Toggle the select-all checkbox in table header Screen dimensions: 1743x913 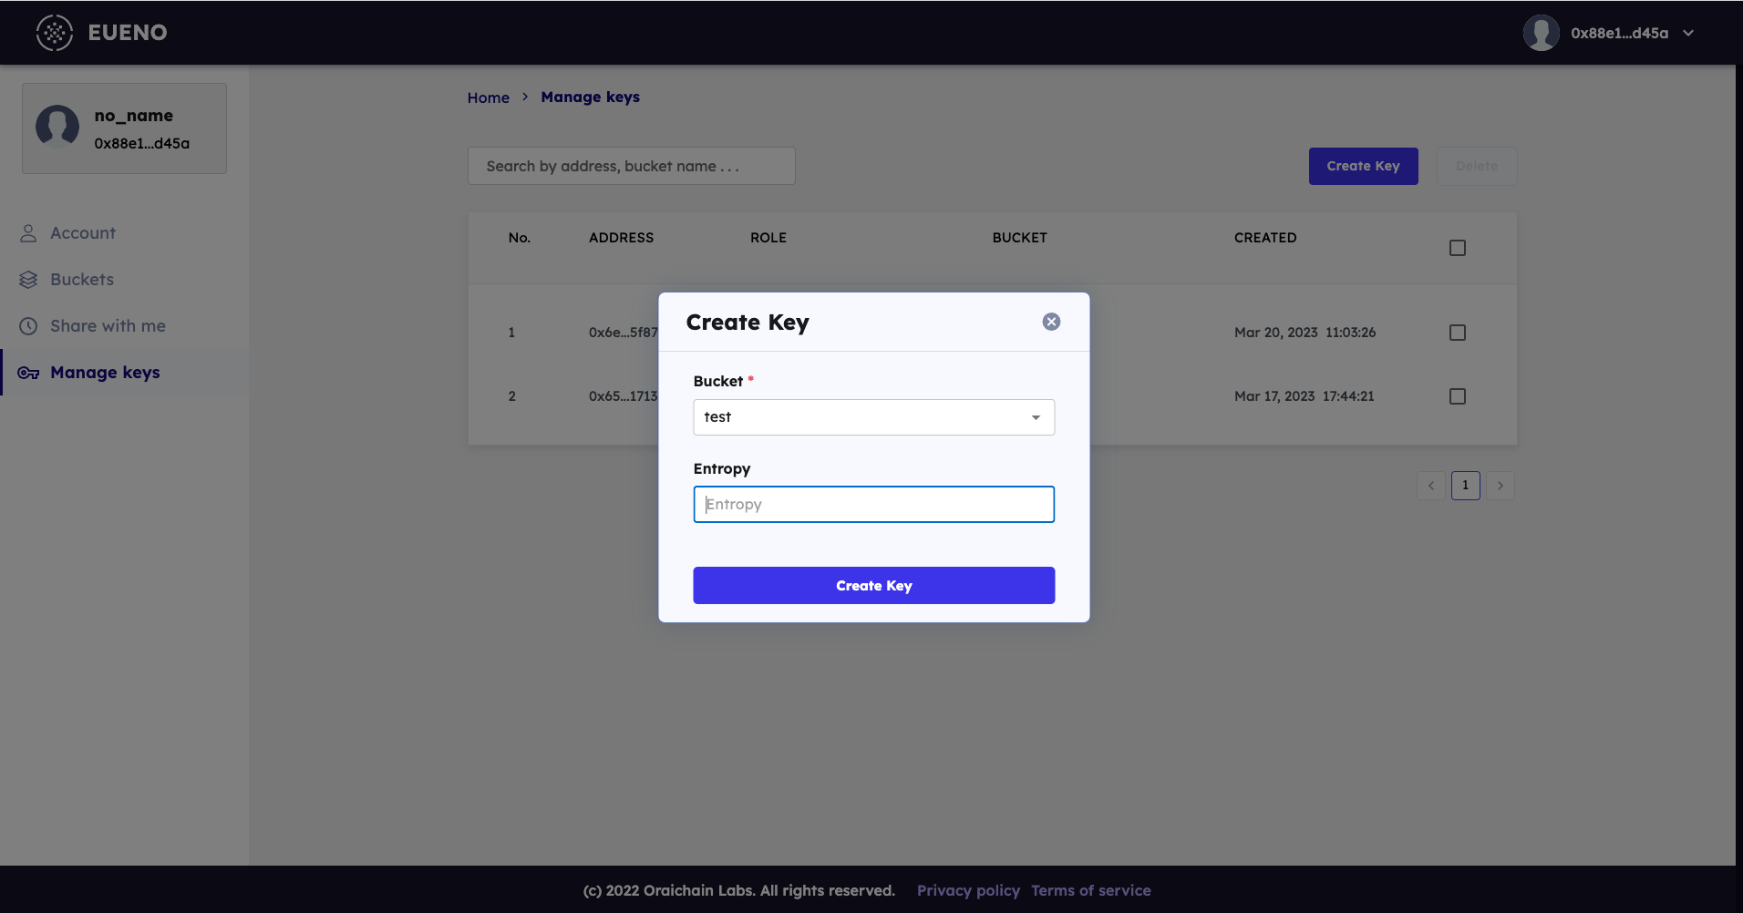(1457, 248)
